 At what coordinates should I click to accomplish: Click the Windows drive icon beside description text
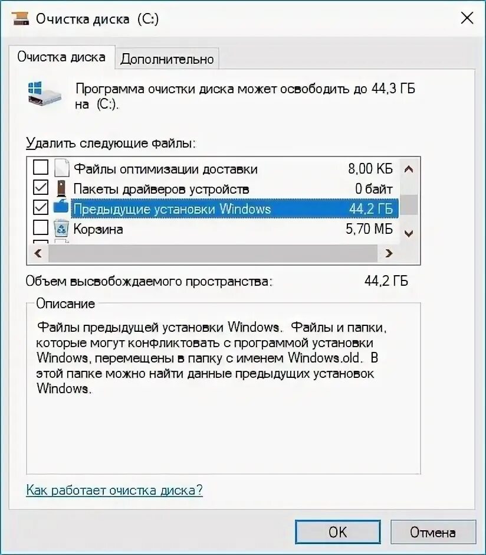tap(44, 93)
